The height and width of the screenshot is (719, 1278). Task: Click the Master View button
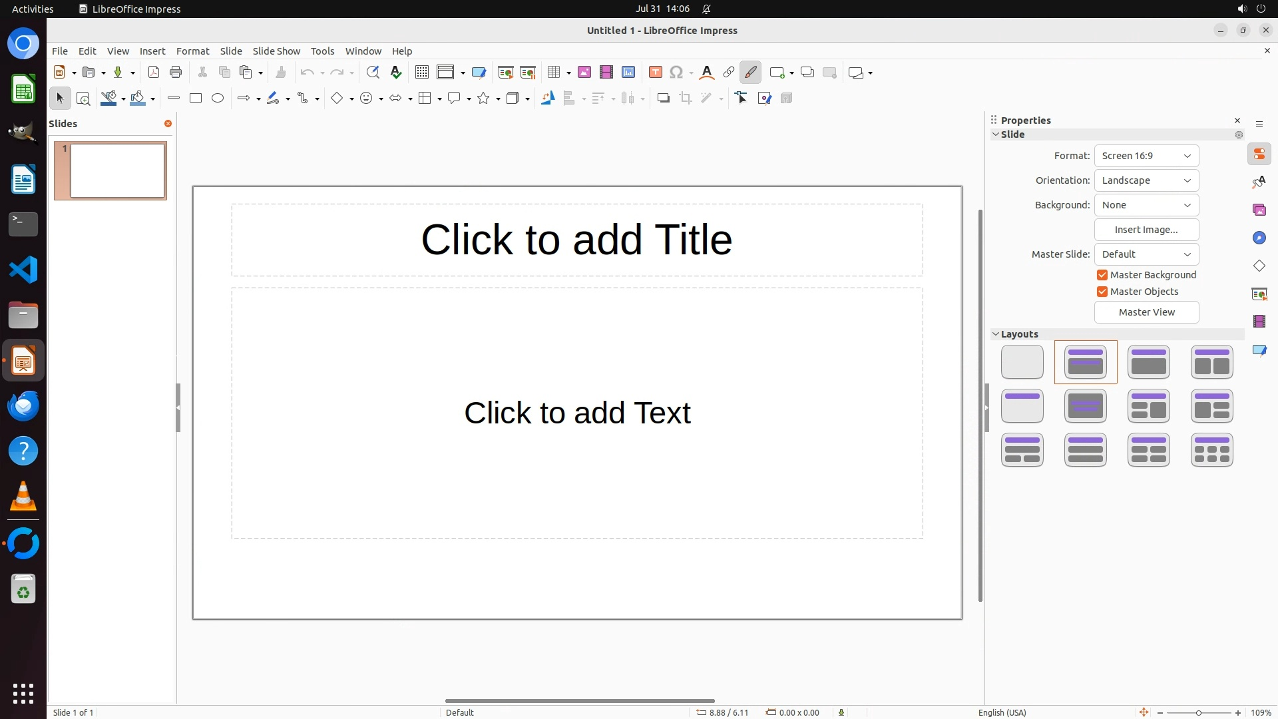(x=1146, y=312)
